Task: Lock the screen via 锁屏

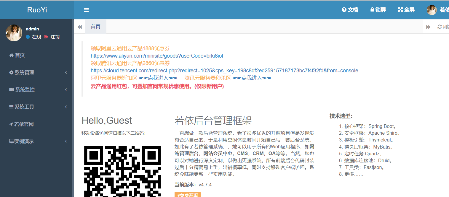Action: [x=378, y=10]
